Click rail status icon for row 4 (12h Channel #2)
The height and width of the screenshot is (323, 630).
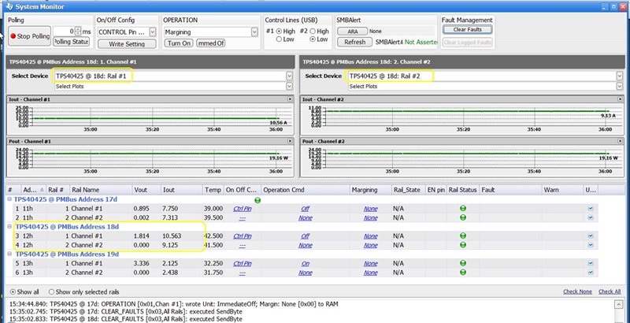[x=463, y=245]
